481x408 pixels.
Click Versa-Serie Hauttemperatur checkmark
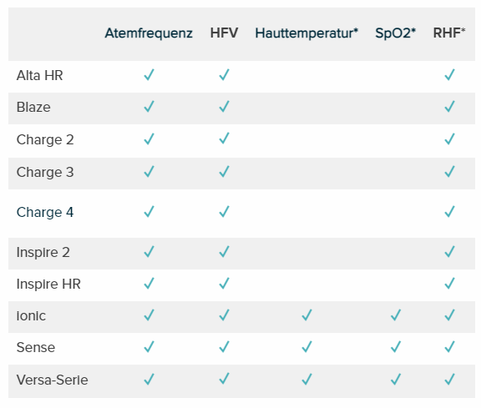[x=306, y=380]
